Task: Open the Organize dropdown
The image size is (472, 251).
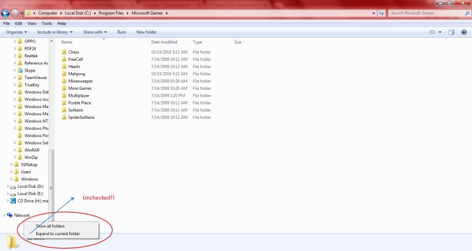Action: [17, 32]
